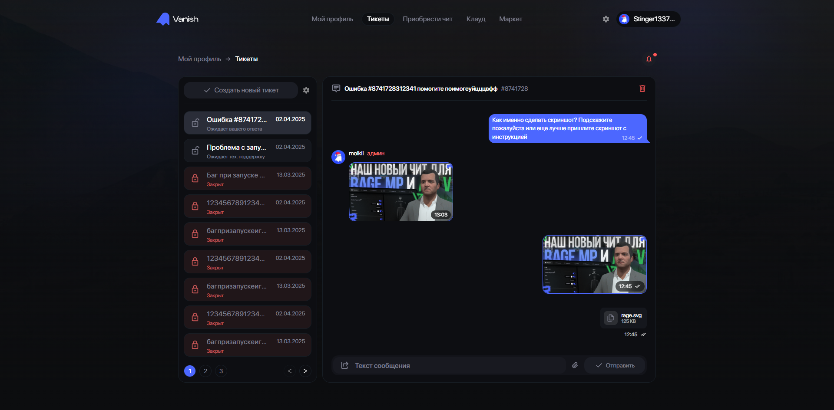
Task: Click the rage.svg file icon
Action: tap(610, 318)
